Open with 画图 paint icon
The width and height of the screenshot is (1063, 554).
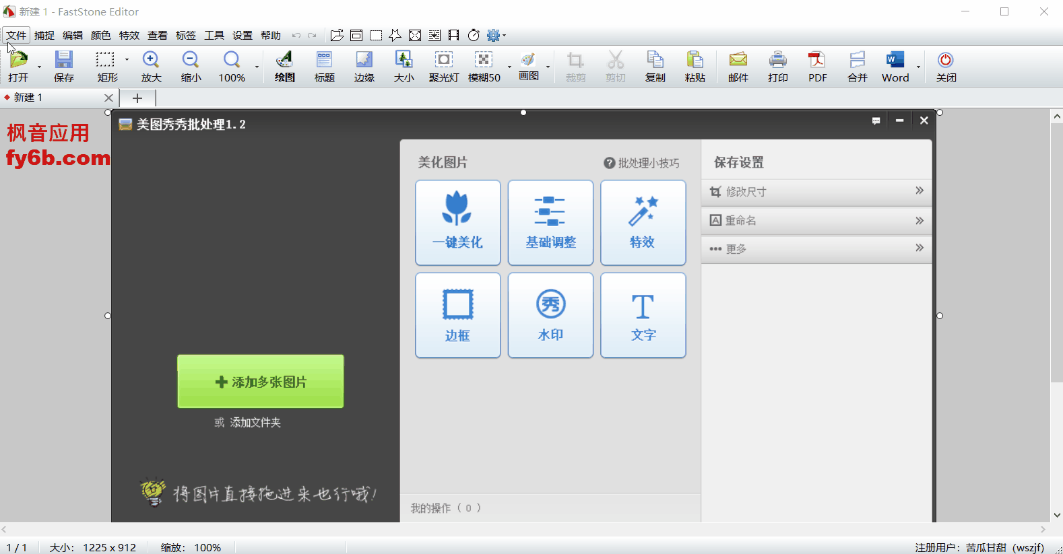[529, 67]
